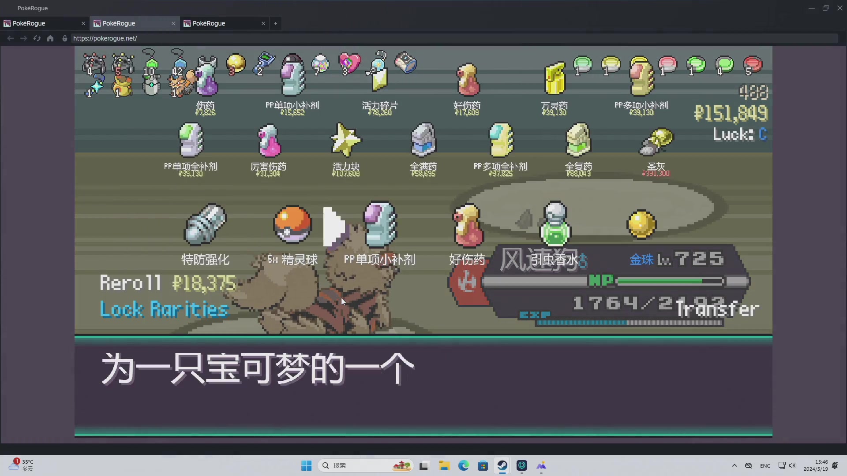Go forward to the next page

click(x=24, y=38)
